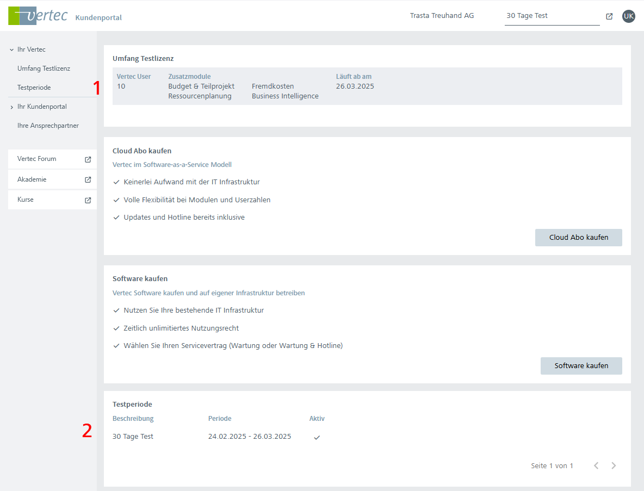This screenshot has width=644, height=491.
Task: Select Umfang Testlizenz in sidebar
Action: (44, 69)
